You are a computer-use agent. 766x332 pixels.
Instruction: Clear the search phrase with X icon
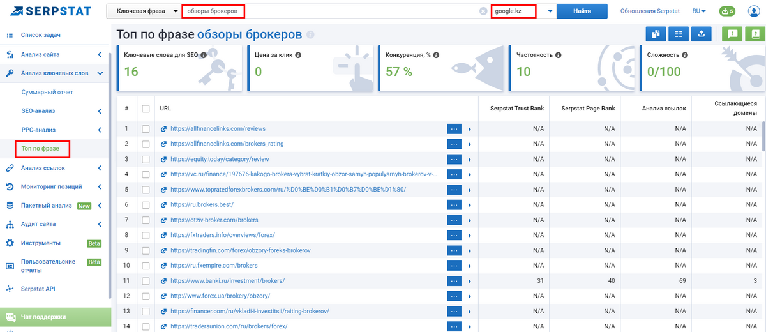click(x=483, y=11)
